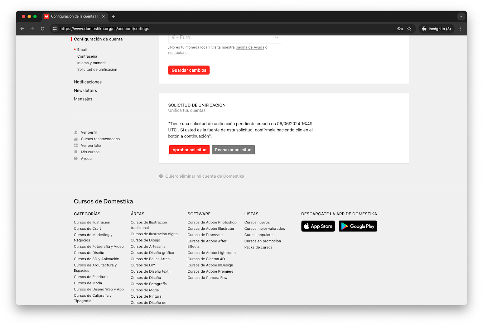Image resolution: width=483 pixels, height=326 pixels.
Task: Open Cursos de Craft link
Action: point(87,229)
